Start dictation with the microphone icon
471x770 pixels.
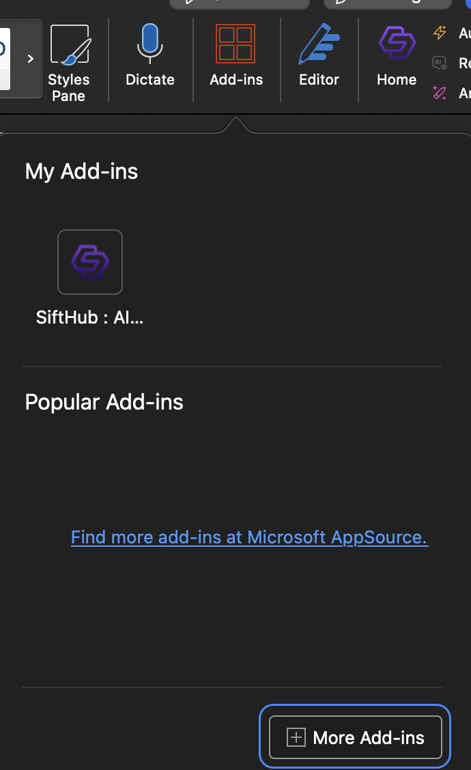point(149,44)
